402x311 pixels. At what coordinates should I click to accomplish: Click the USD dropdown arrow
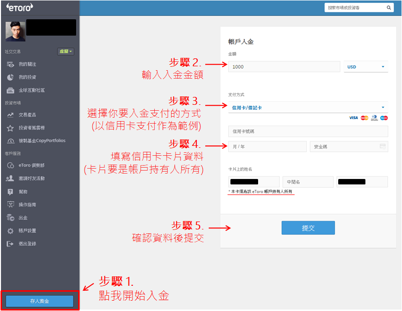383,67
